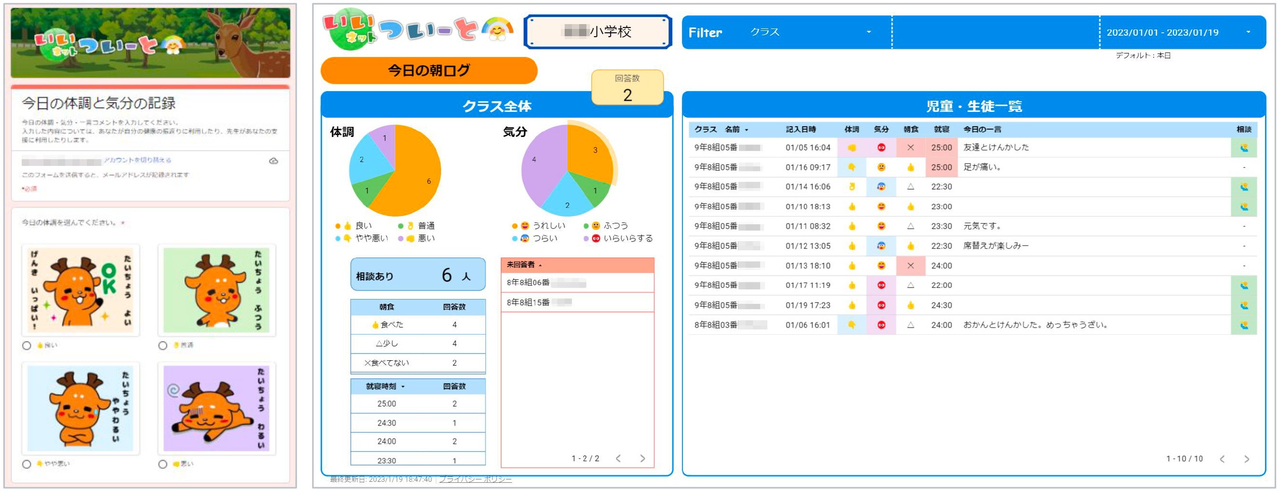Click the consult phone icon on 8年8組03番 row

tap(1245, 326)
